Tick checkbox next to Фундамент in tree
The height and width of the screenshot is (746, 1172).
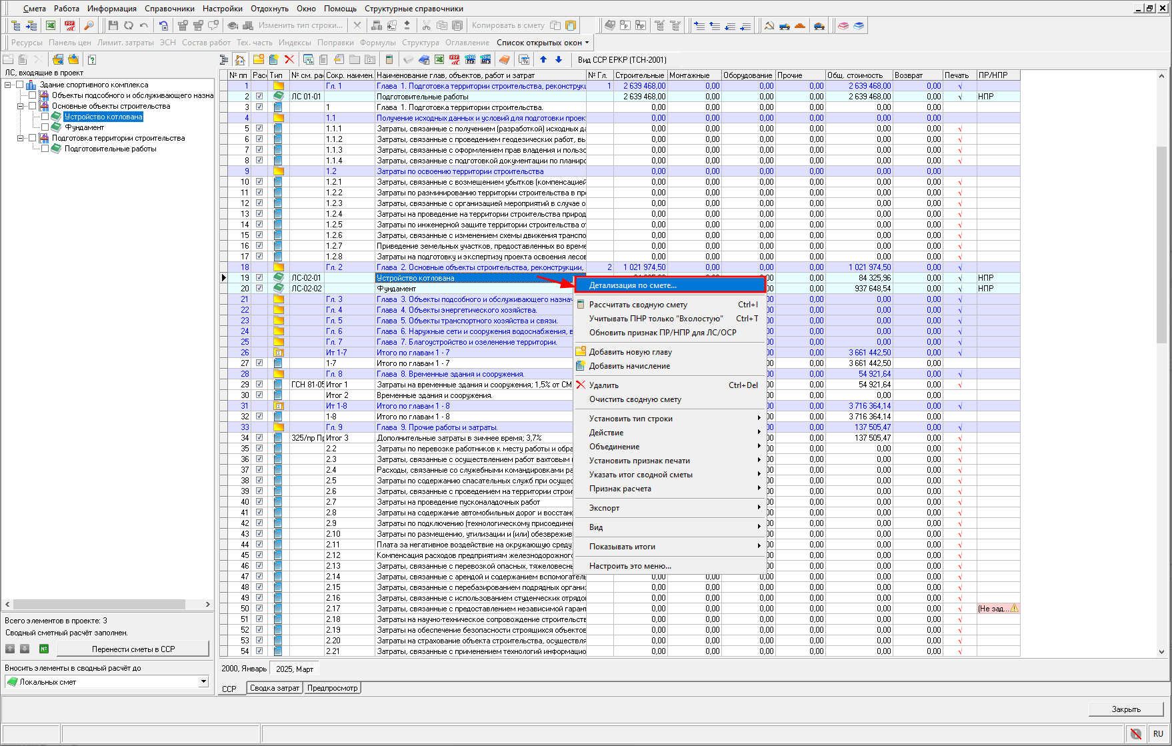tap(45, 127)
